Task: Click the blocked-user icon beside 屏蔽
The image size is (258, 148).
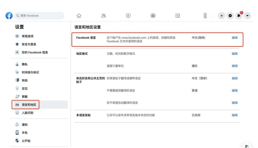Action: (17, 96)
